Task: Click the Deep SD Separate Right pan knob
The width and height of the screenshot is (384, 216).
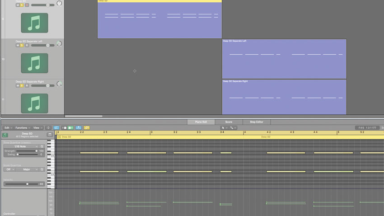Action: [59, 84]
